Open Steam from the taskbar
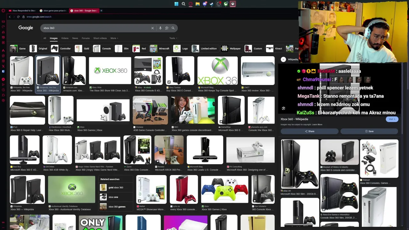This screenshot has height=230, width=409. (x=212, y=4)
